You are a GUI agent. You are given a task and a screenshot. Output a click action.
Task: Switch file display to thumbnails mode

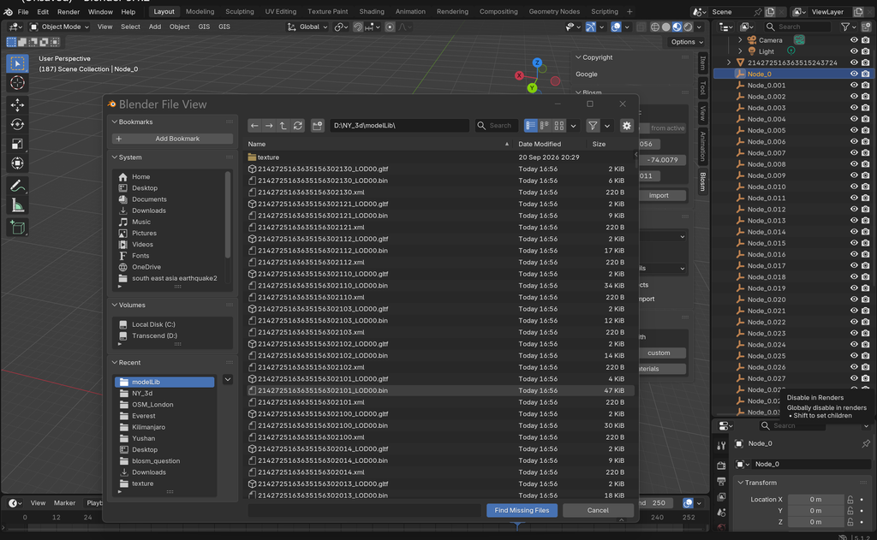tap(558, 126)
